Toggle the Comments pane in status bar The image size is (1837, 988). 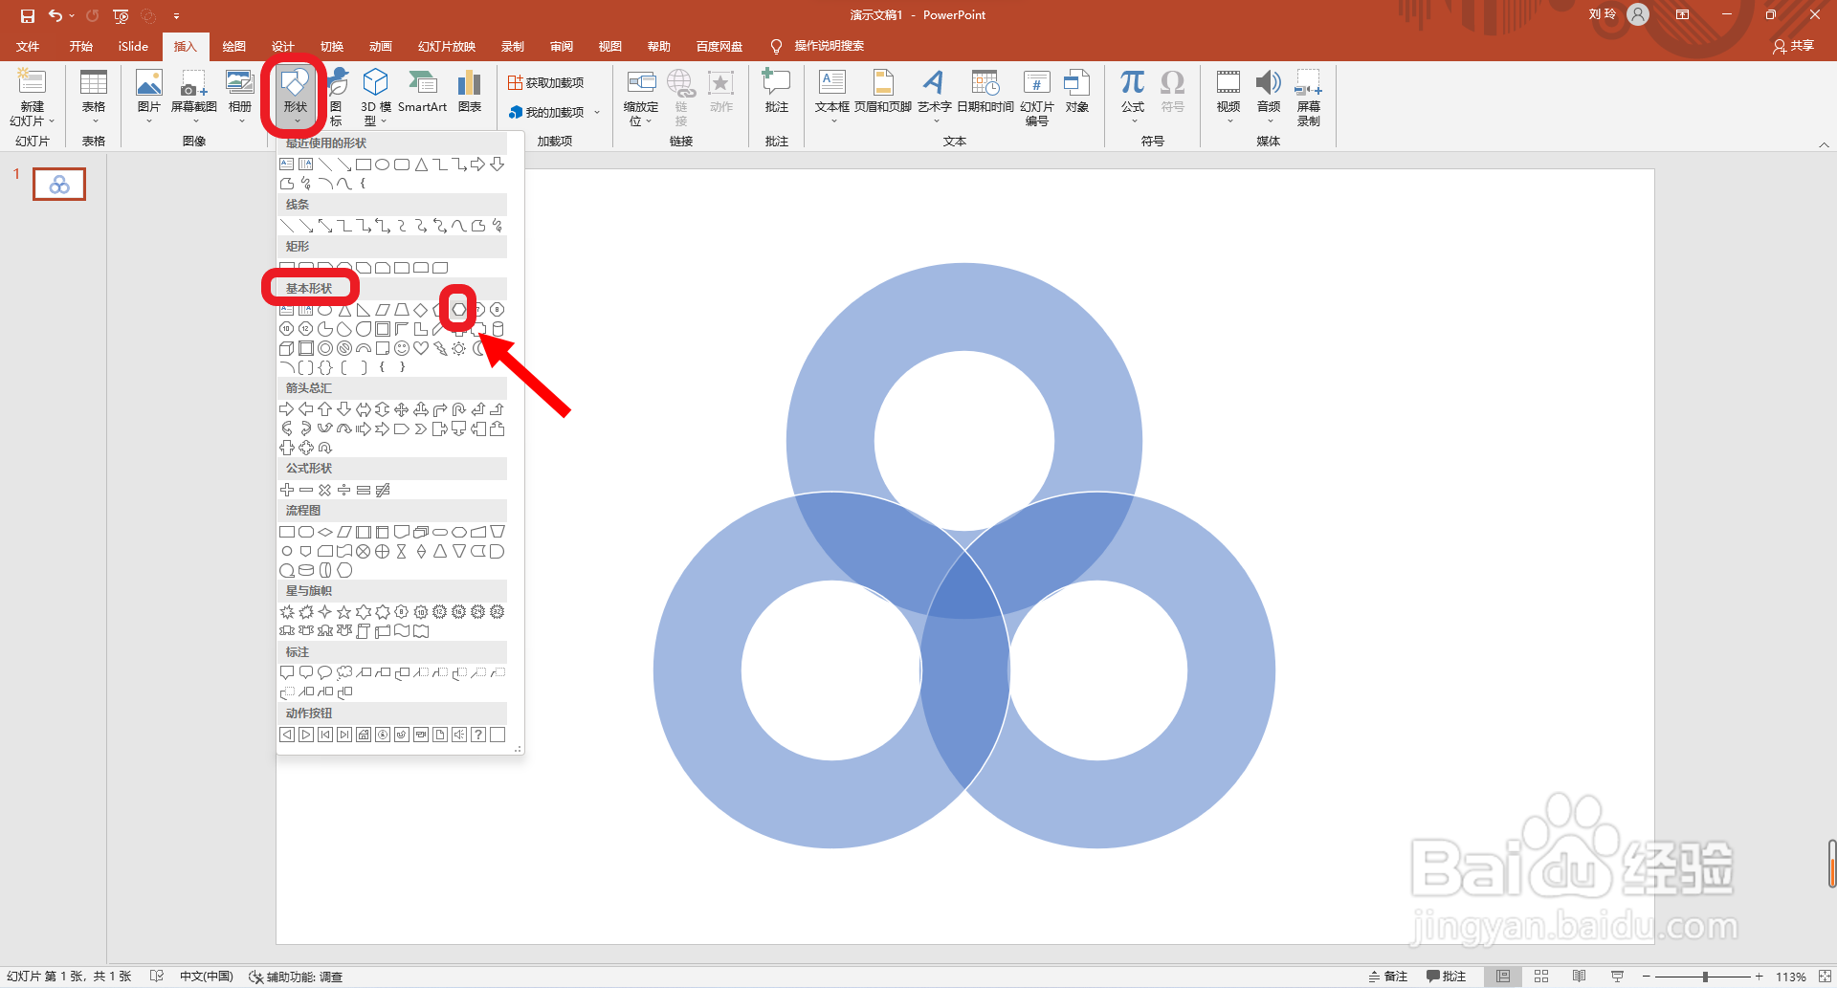(1446, 977)
